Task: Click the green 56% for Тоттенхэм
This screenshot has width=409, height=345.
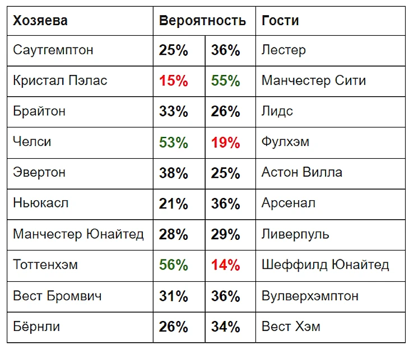Action: click(174, 265)
